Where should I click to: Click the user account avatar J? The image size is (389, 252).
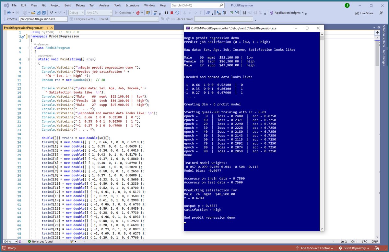(x=348, y=5)
